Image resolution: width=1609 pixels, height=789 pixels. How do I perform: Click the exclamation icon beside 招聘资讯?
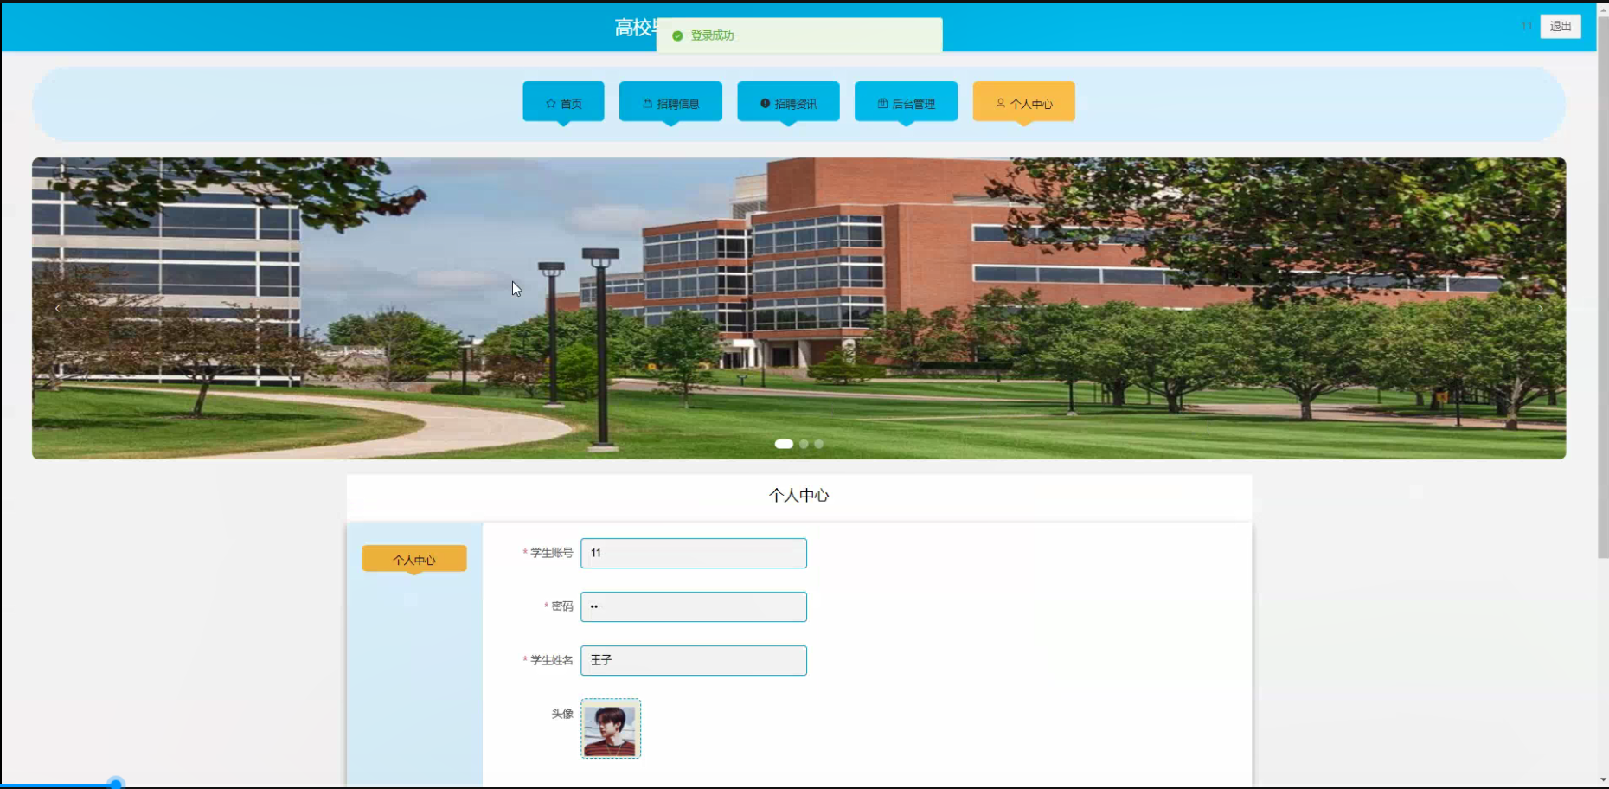coord(765,104)
